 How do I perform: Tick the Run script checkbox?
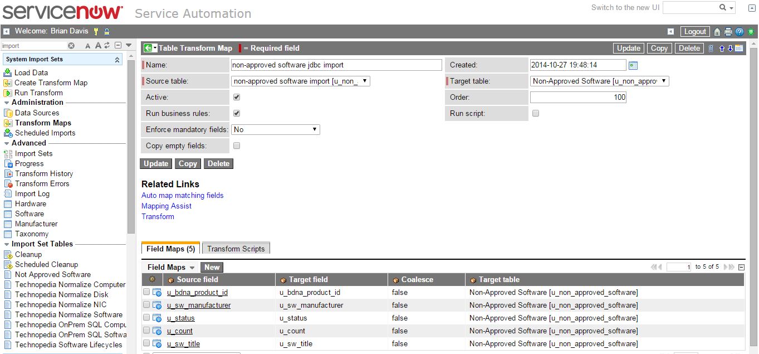536,113
